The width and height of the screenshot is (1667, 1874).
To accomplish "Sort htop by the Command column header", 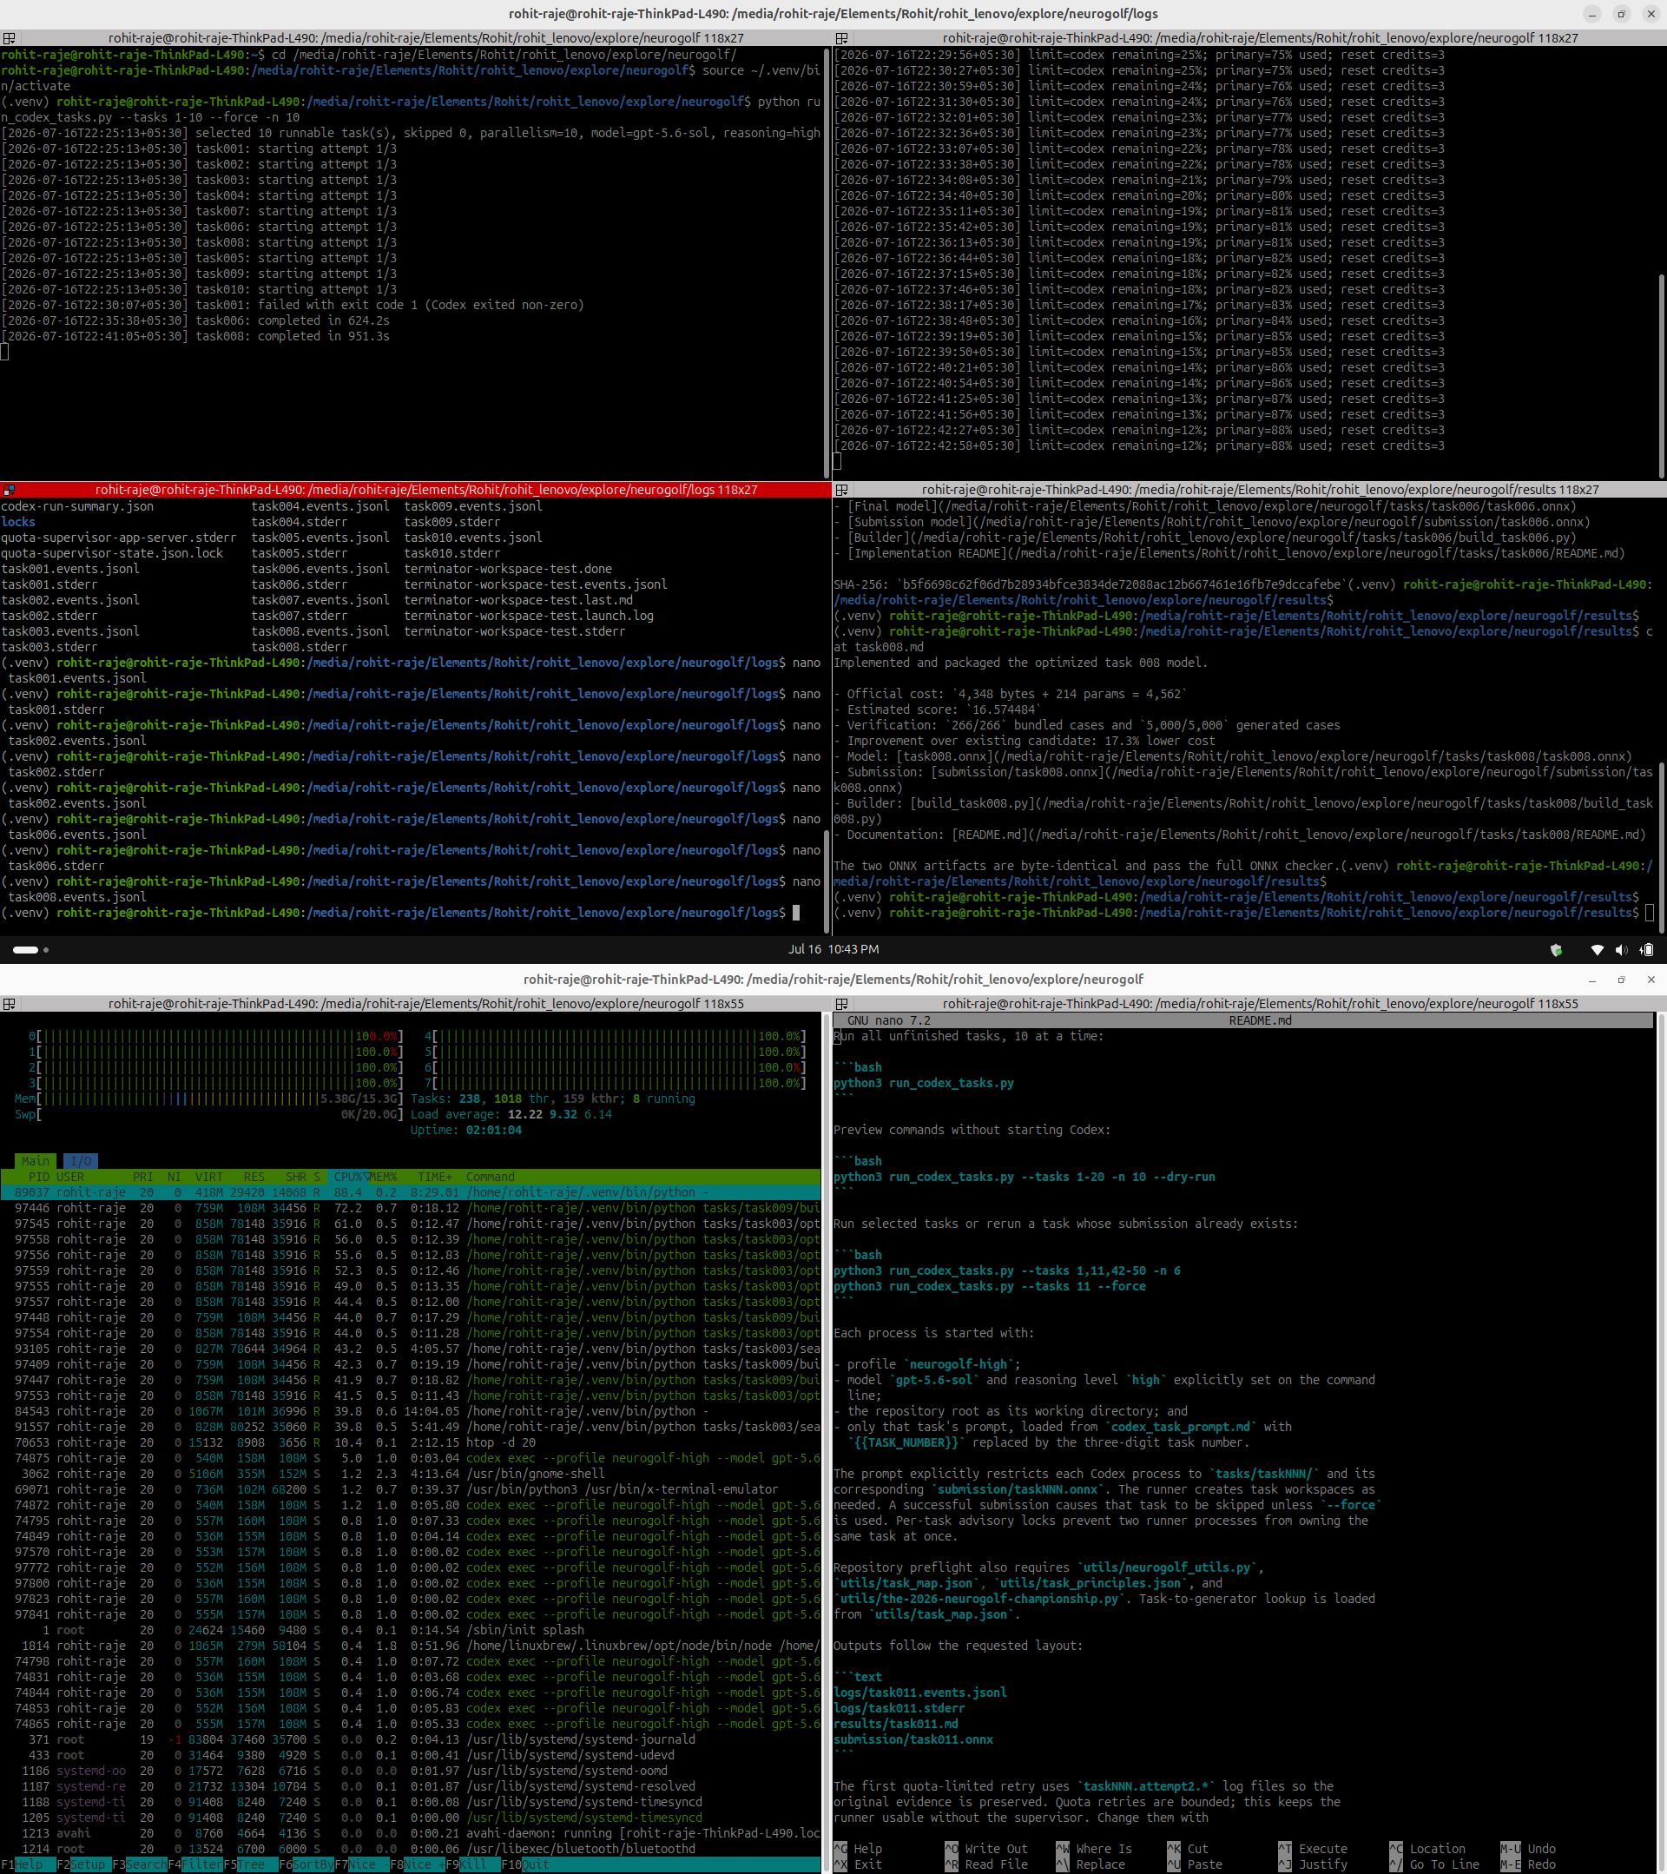I will click(x=491, y=1178).
